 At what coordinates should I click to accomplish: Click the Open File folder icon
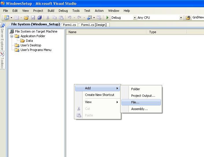point(26,18)
